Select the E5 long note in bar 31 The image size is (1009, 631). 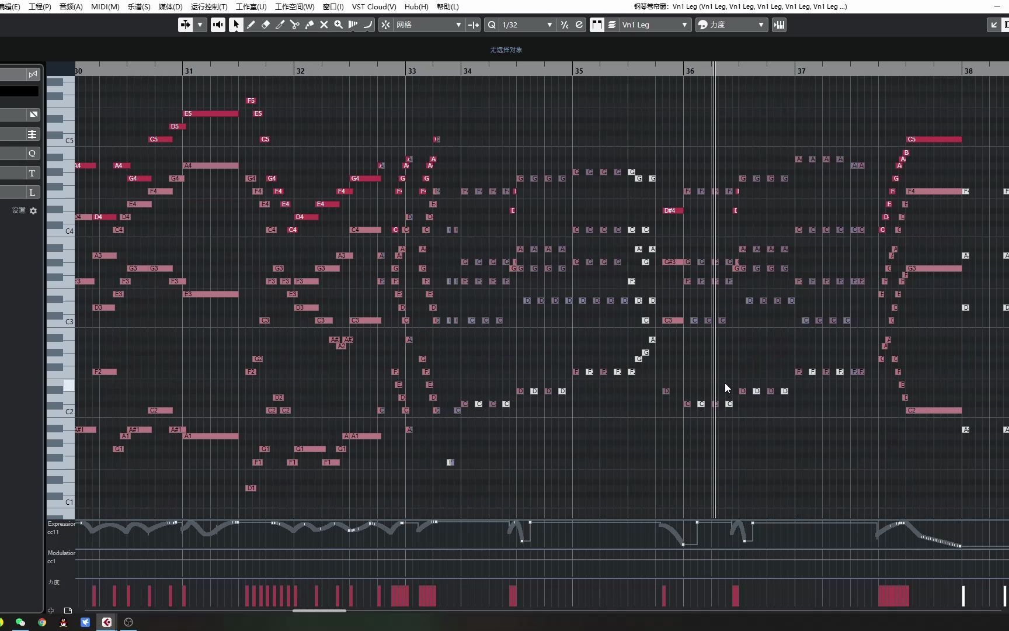pos(211,113)
